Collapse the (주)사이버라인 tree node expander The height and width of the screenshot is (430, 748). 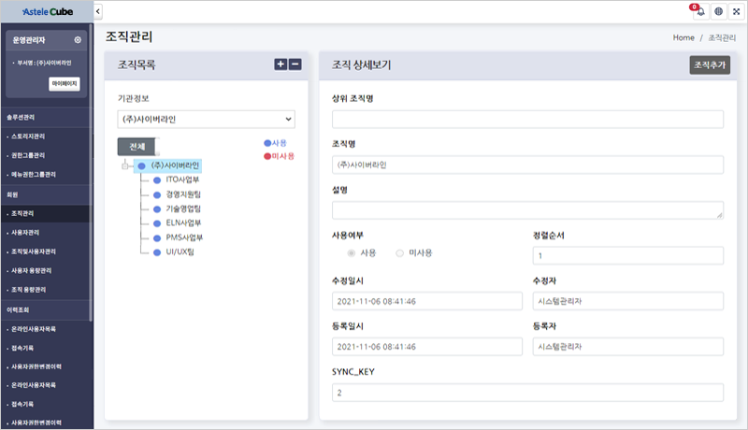point(124,166)
